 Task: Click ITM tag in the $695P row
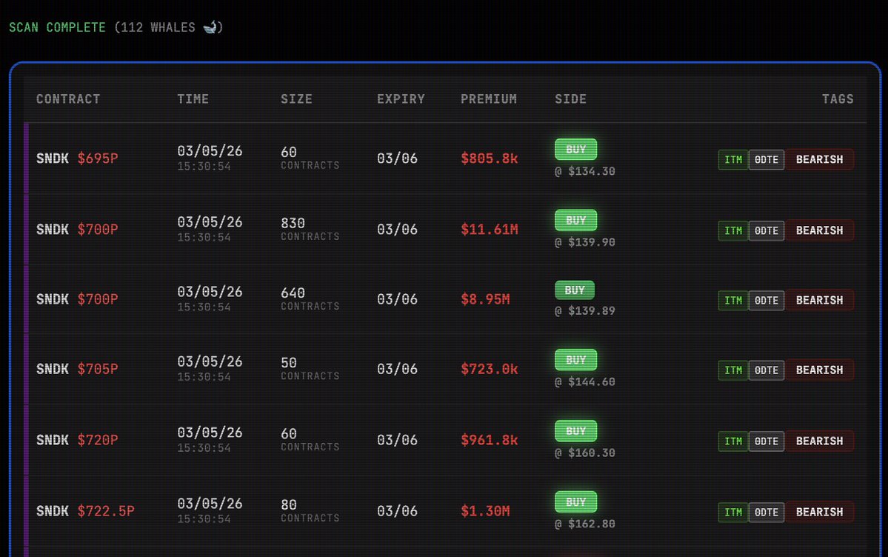[732, 160]
